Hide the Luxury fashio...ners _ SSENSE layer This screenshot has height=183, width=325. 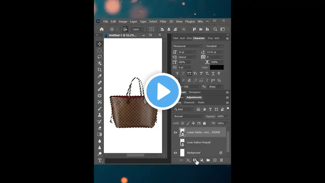click(175, 132)
